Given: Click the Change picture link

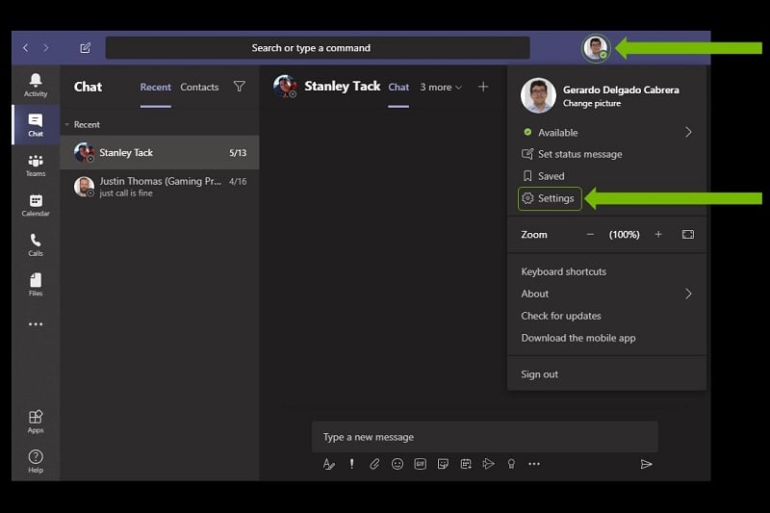Looking at the screenshot, I should pos(592,103).
